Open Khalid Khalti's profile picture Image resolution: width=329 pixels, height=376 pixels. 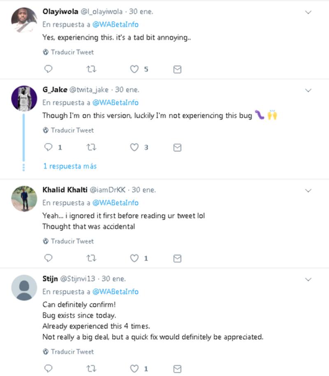coord(24,199)
